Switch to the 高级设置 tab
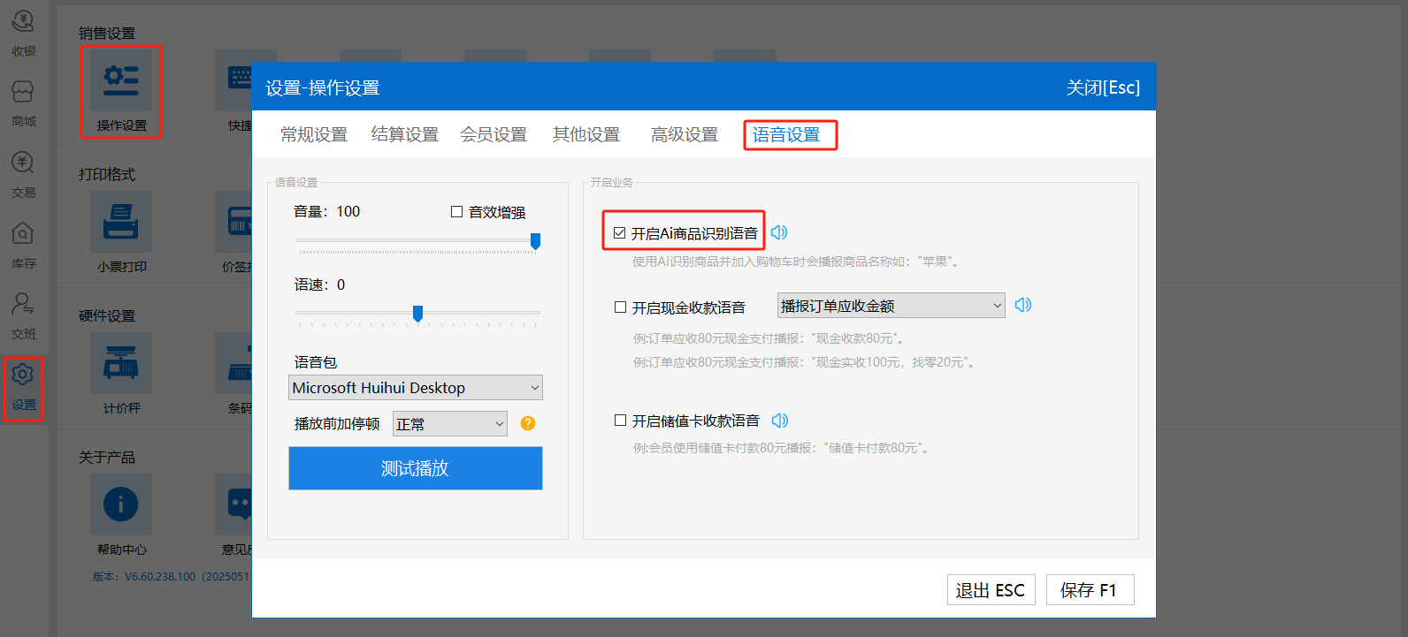 coord(685,134)
